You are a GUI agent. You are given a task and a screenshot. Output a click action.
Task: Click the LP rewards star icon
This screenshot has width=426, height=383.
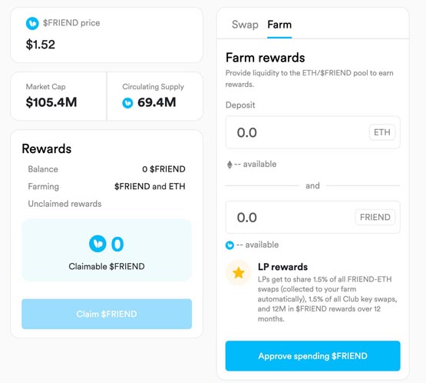tap(239, 273)
